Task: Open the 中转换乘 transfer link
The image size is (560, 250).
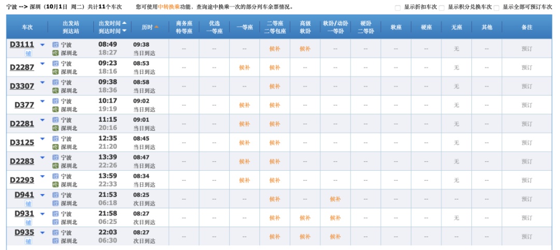Action: (x=169, y=7)
